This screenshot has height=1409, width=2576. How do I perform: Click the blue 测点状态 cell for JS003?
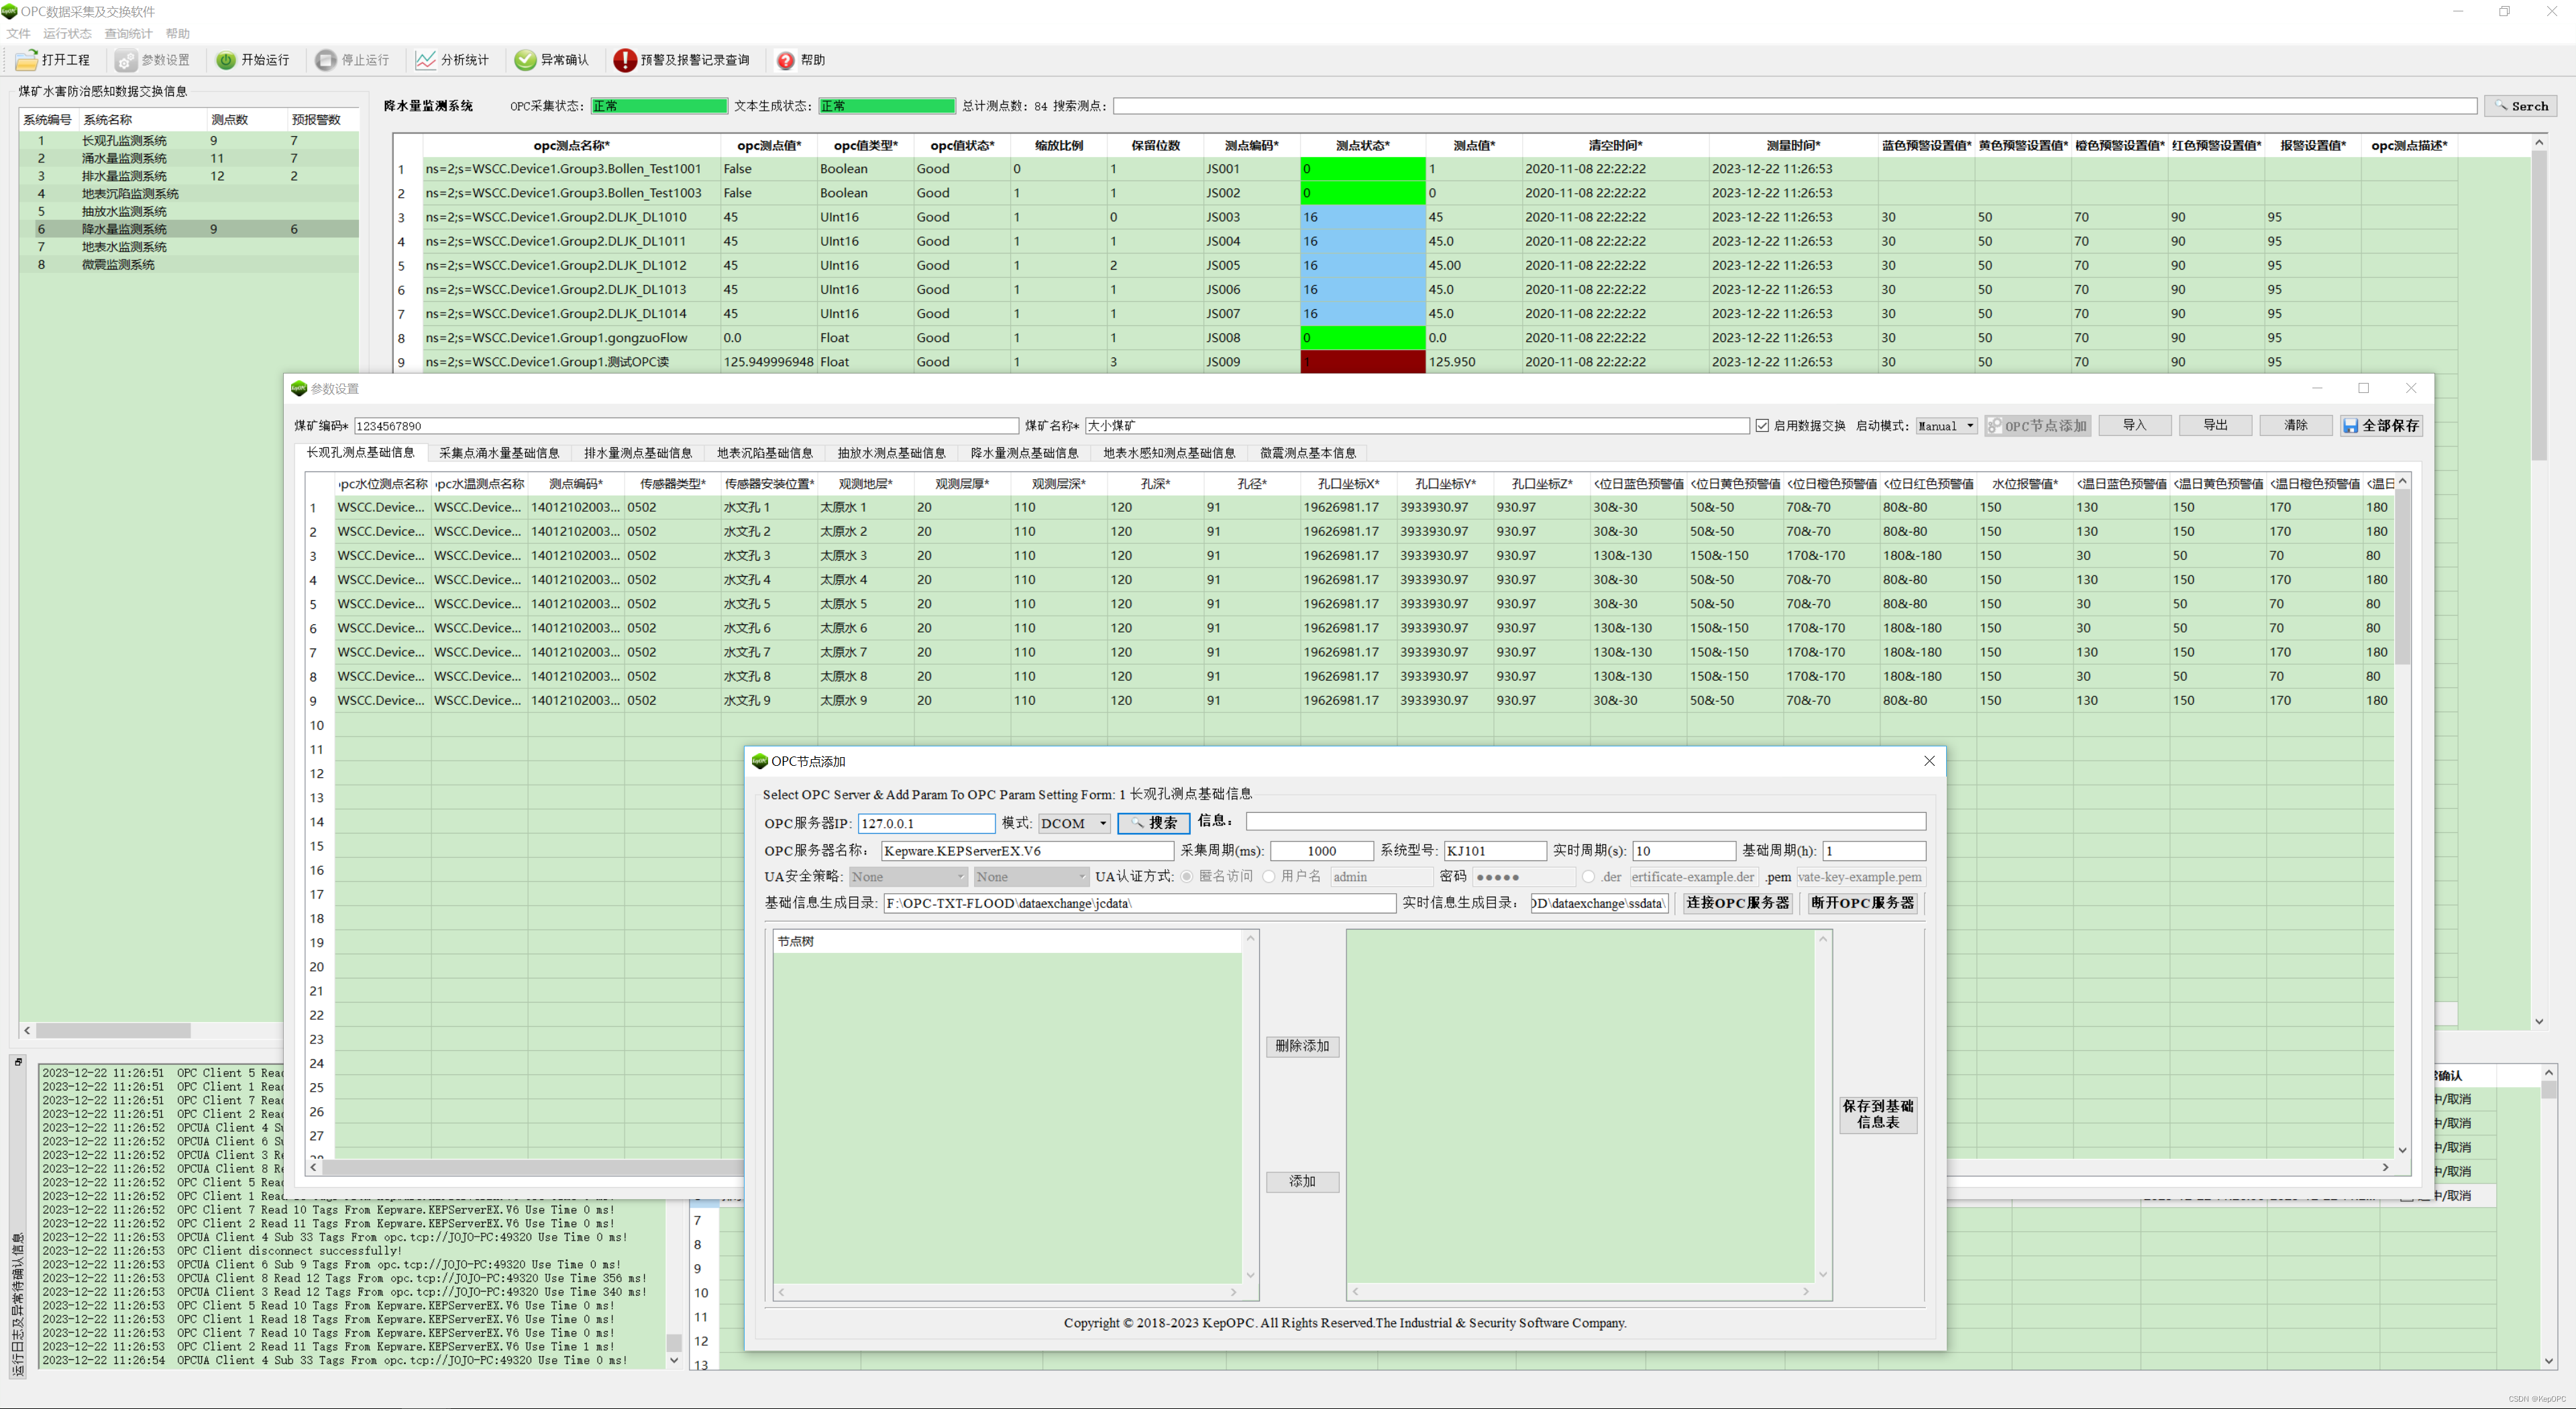pyautogui.click(x=1362, y=217)
